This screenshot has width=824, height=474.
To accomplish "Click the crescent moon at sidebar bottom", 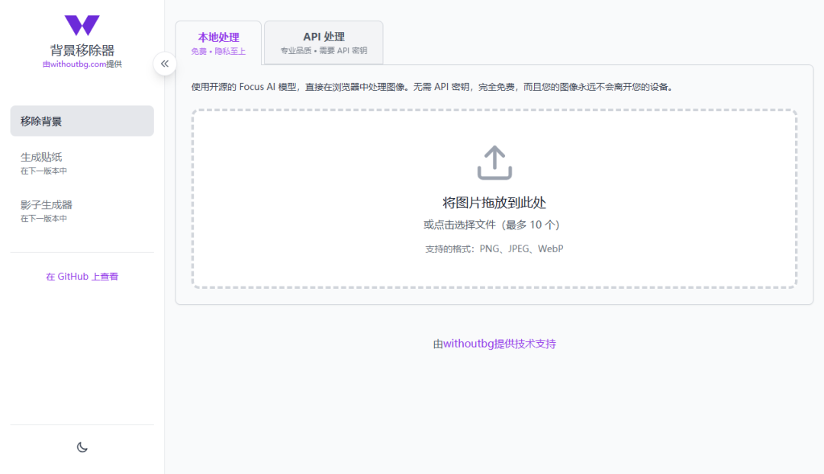I will pyautogui.click(x=82, y=447).
